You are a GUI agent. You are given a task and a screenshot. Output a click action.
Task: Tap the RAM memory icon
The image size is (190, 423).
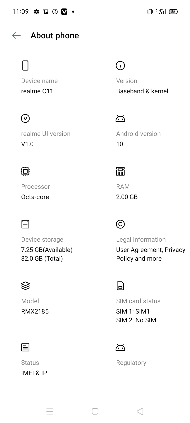coord(120,171)
